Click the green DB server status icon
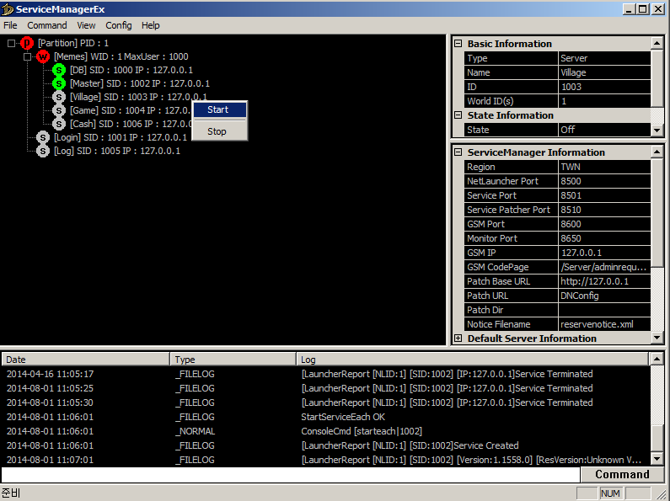The width and height of the screenshot is (670, 501). click(58, 70)
